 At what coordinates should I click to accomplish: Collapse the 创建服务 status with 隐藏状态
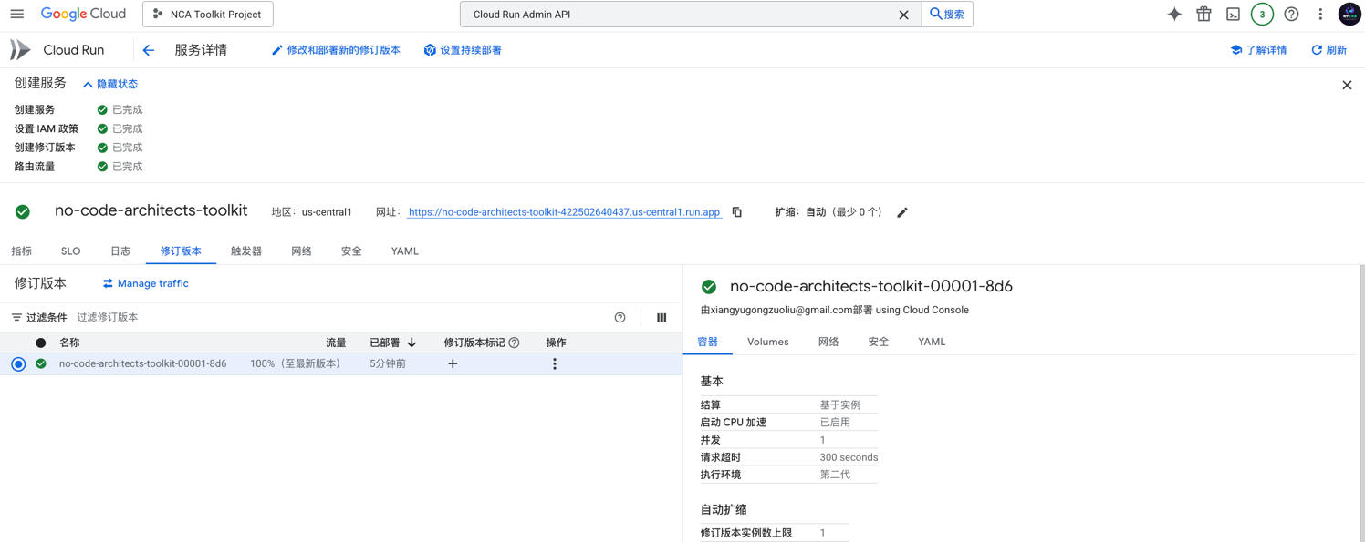pos(109,84)
